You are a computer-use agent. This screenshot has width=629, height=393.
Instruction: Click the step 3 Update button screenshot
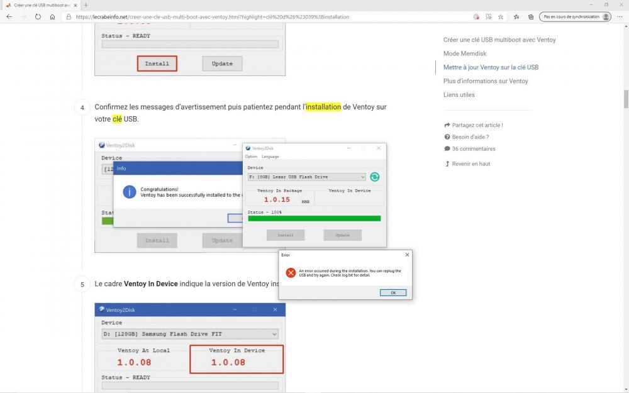click(222, 64)
